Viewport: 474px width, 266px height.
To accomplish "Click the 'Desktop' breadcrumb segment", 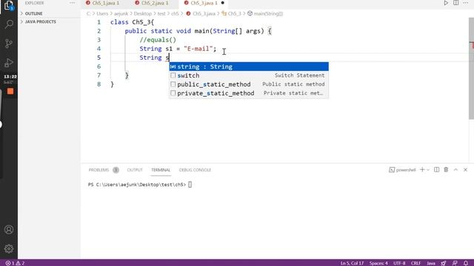I will [143, 13].
